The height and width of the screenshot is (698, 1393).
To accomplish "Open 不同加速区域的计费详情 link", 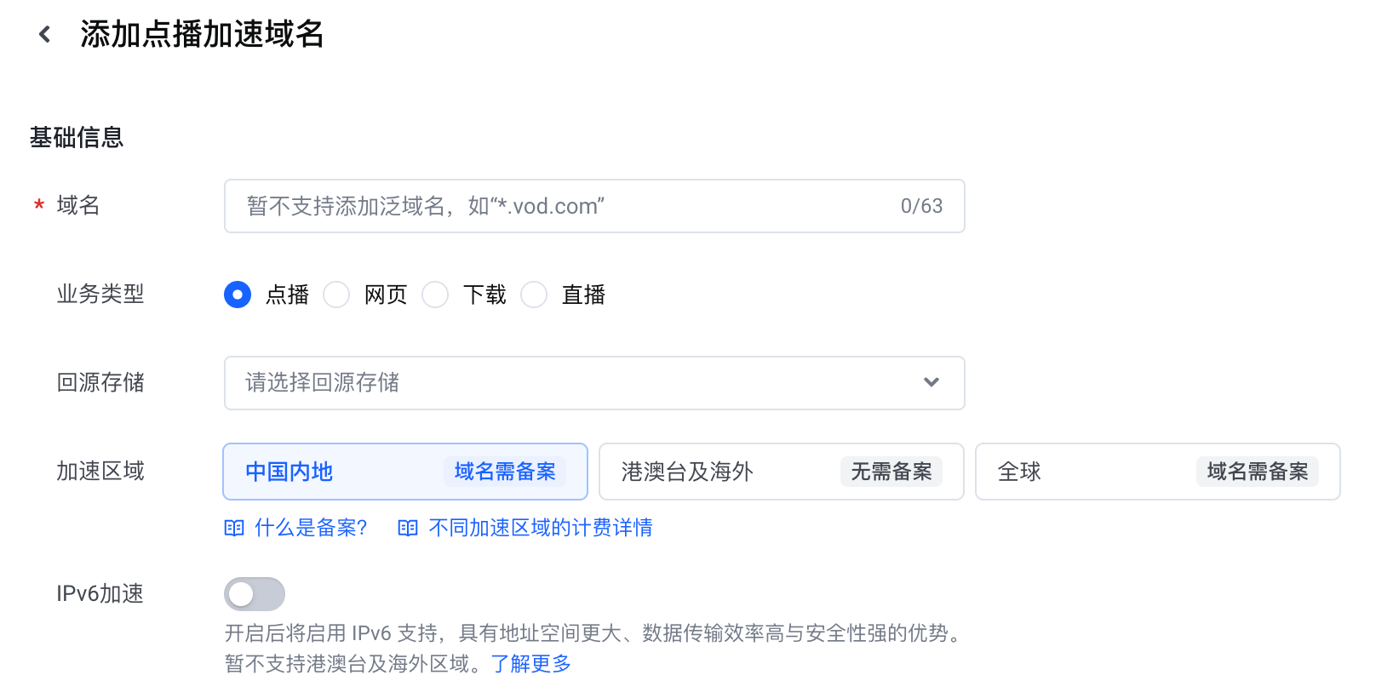I will pyautogui.click(x=541, y=528).
